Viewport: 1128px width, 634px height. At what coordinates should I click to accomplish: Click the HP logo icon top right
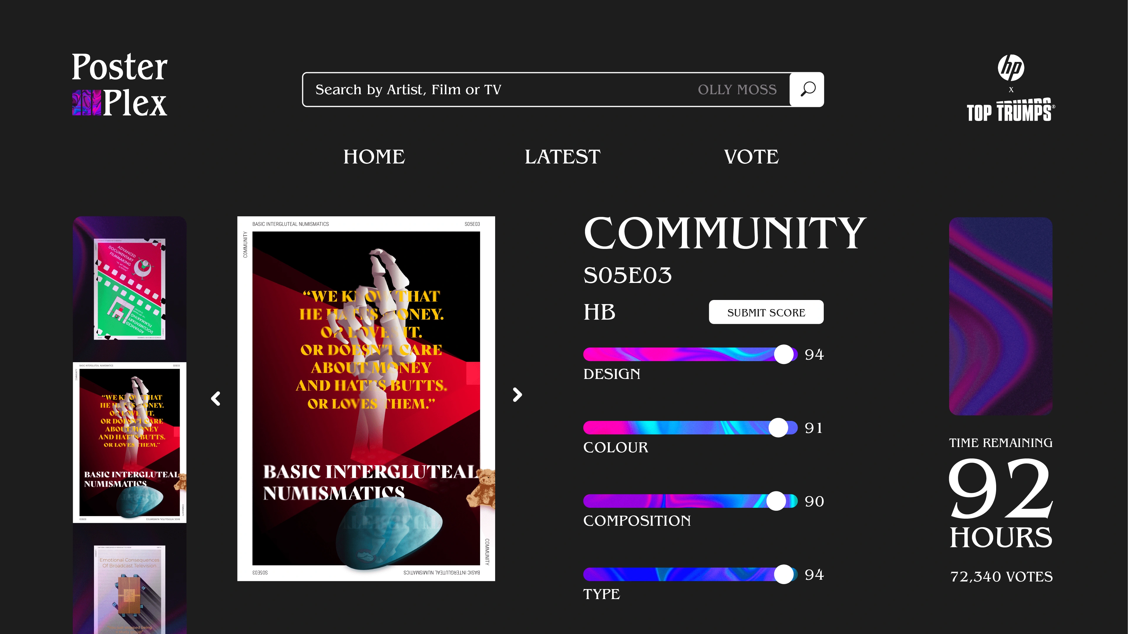click(1012, 70)
